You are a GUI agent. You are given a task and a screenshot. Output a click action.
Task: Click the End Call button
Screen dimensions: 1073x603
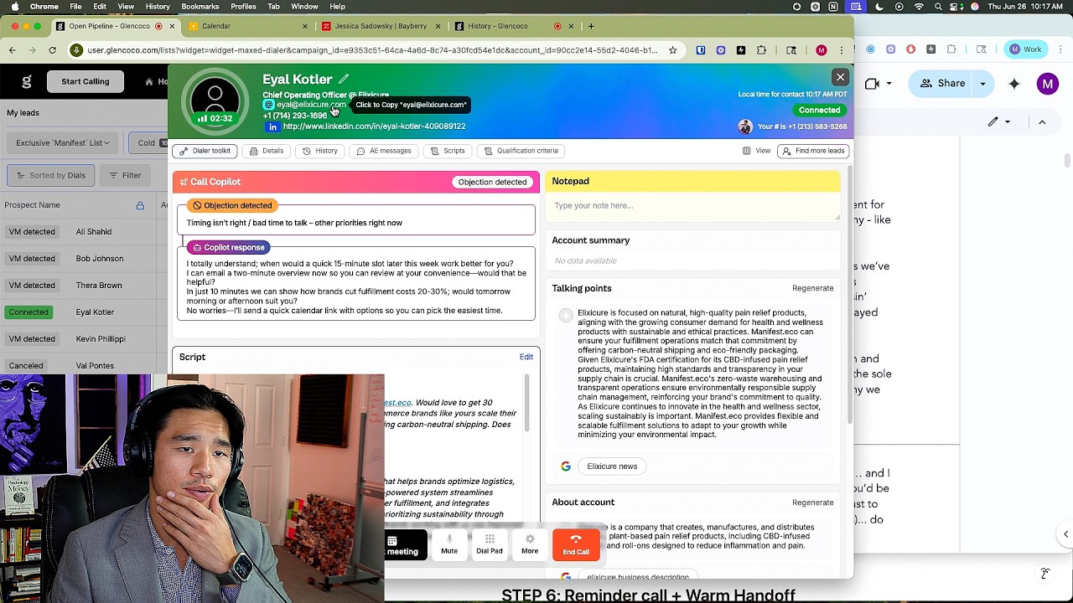click(x=576, y=544)
